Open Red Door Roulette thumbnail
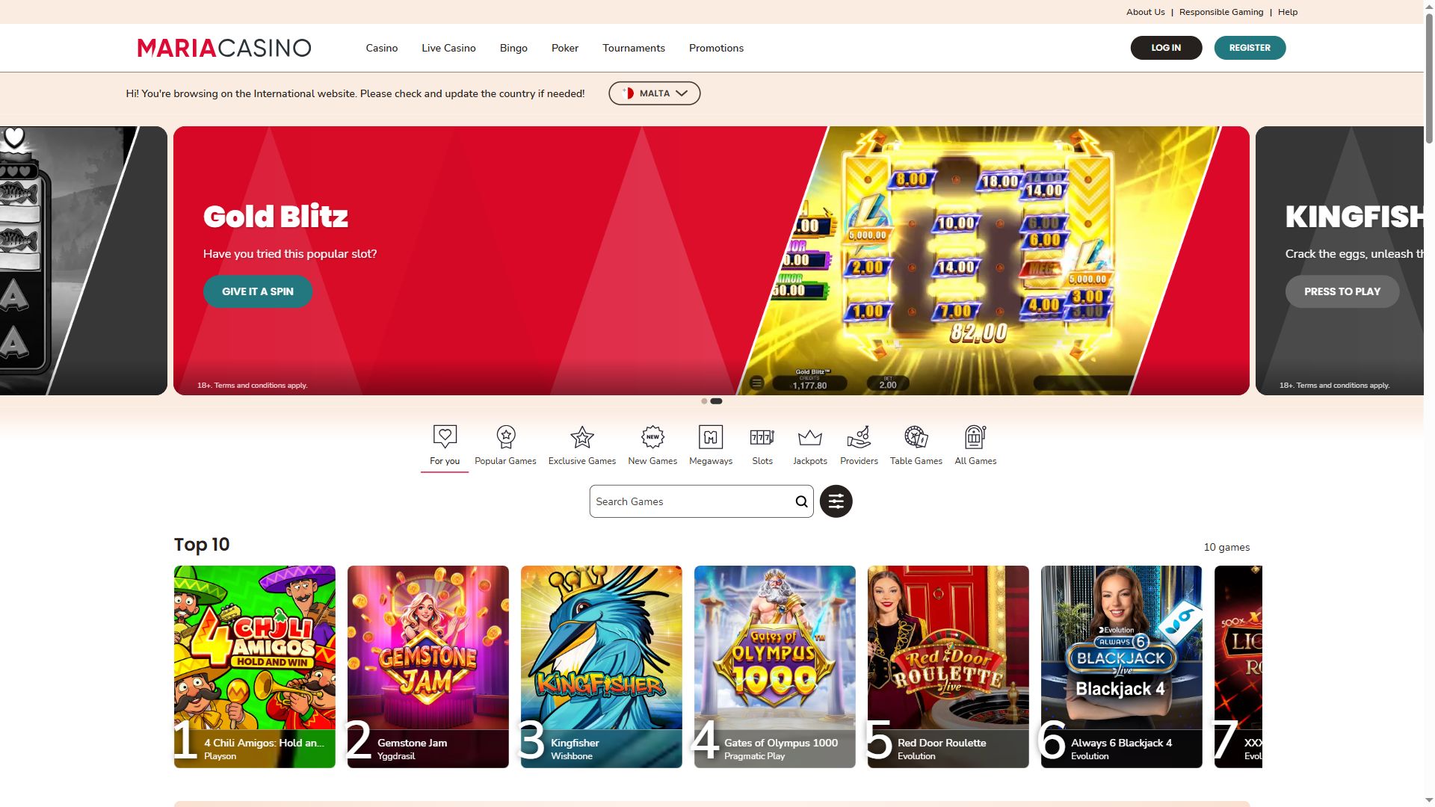This screenshot has height=807, width=1435. tap(948, 667)
